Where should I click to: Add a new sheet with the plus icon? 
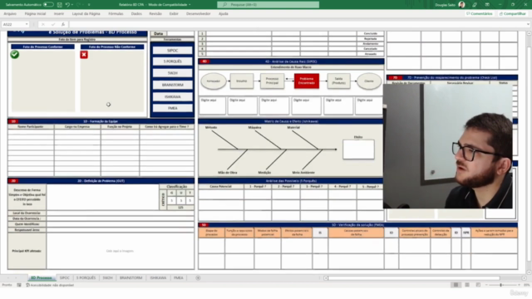pos(198,278)
